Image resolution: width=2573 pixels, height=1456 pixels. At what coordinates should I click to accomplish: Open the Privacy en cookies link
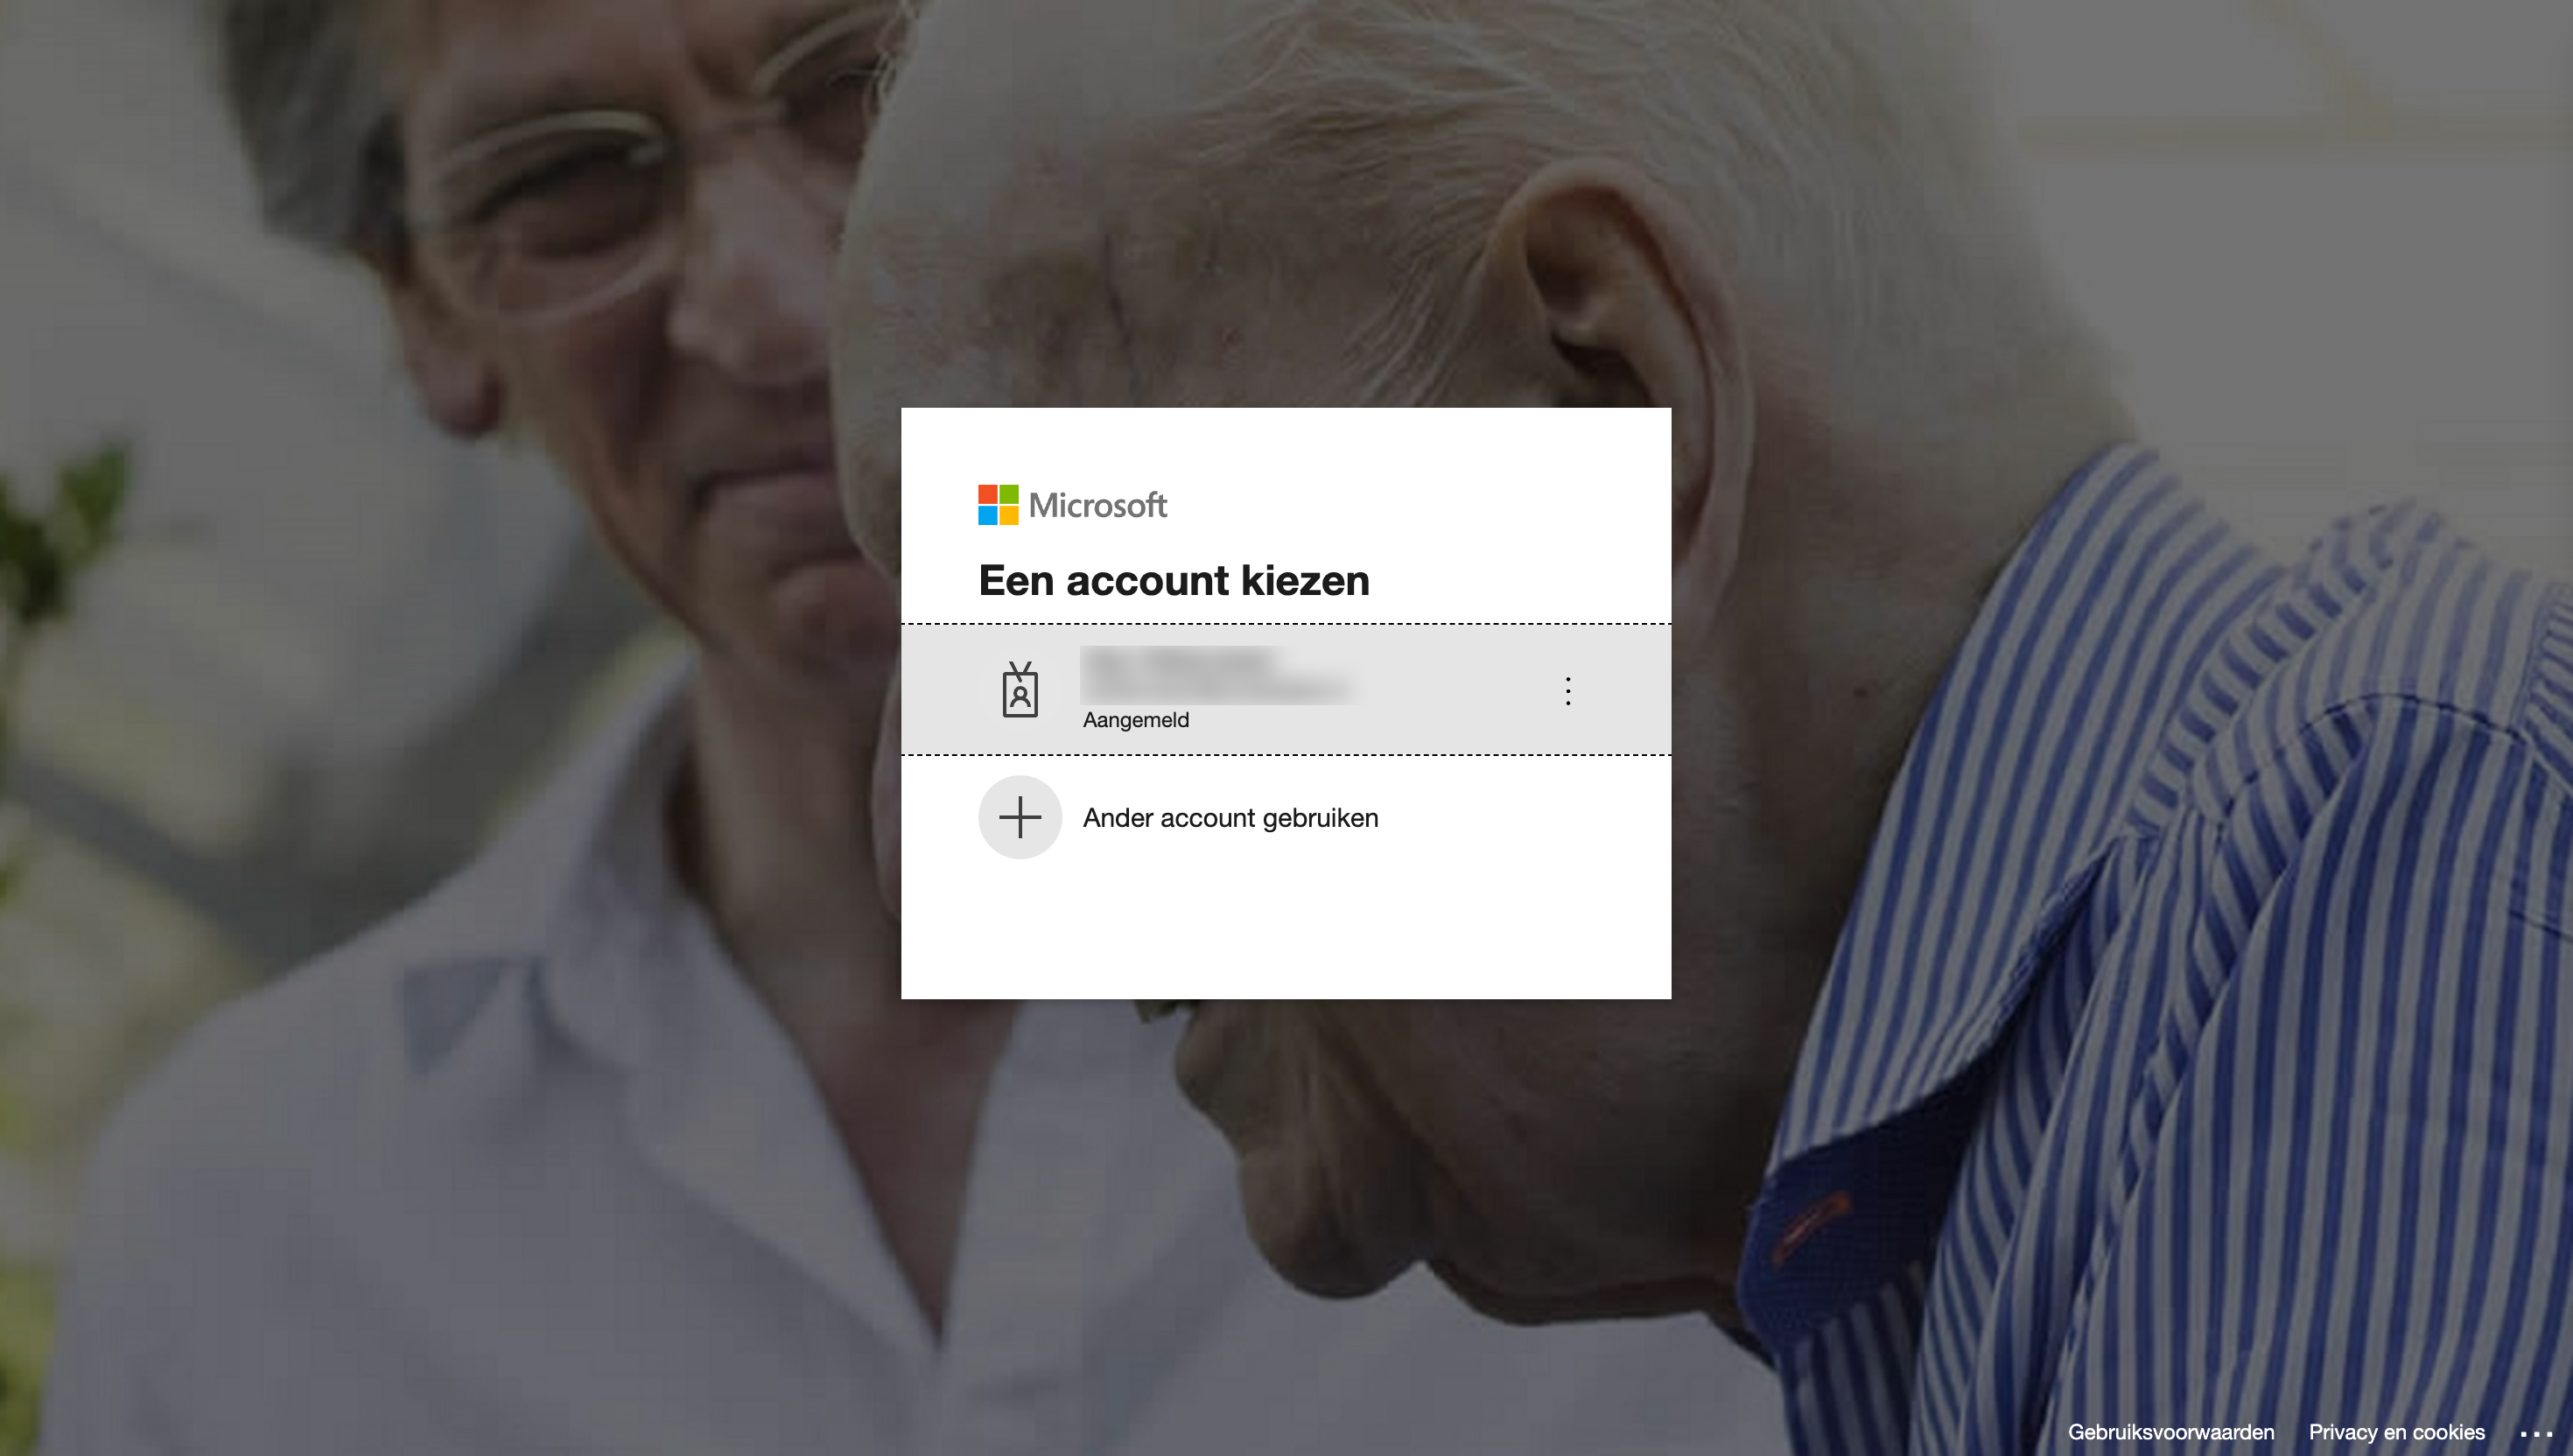point(2396,1432)
